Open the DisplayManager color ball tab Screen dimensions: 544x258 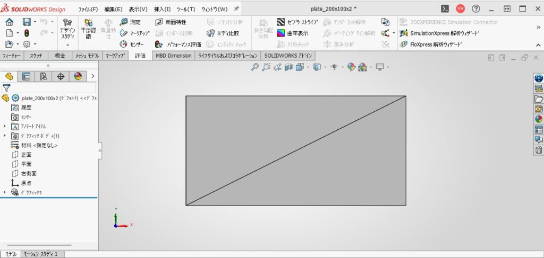coord(78,77)
